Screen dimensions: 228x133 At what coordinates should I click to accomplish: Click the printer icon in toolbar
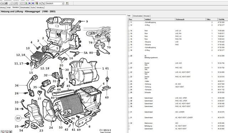[6, 3]
